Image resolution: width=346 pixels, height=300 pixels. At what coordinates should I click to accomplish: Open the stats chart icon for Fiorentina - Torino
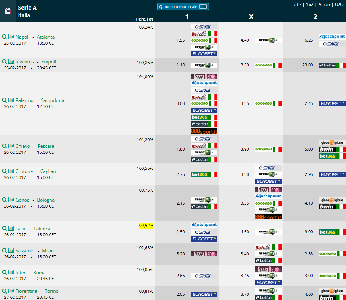click(11, 291)
